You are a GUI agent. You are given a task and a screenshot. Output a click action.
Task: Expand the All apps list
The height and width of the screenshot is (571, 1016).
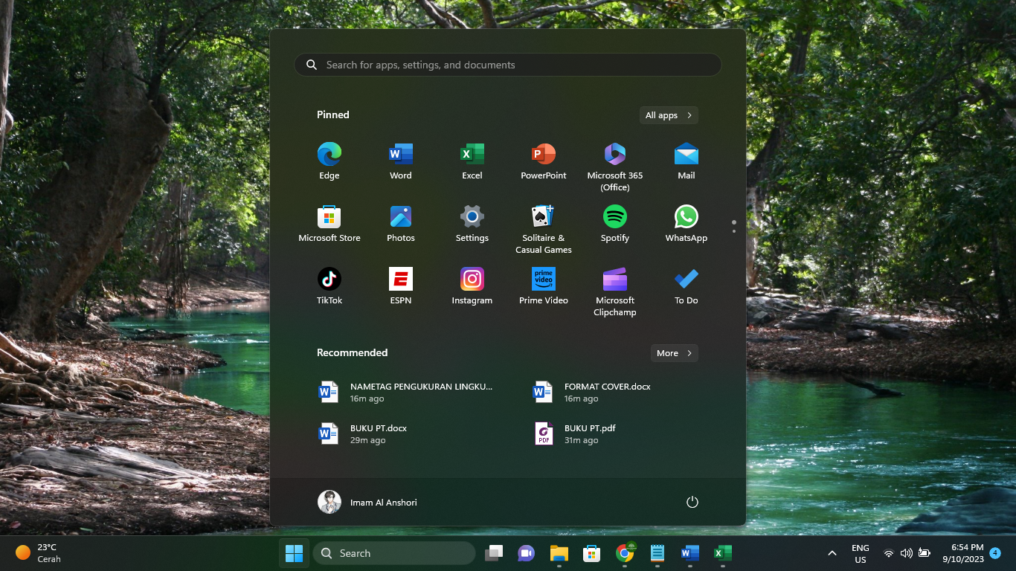click(x=669, y=115)
